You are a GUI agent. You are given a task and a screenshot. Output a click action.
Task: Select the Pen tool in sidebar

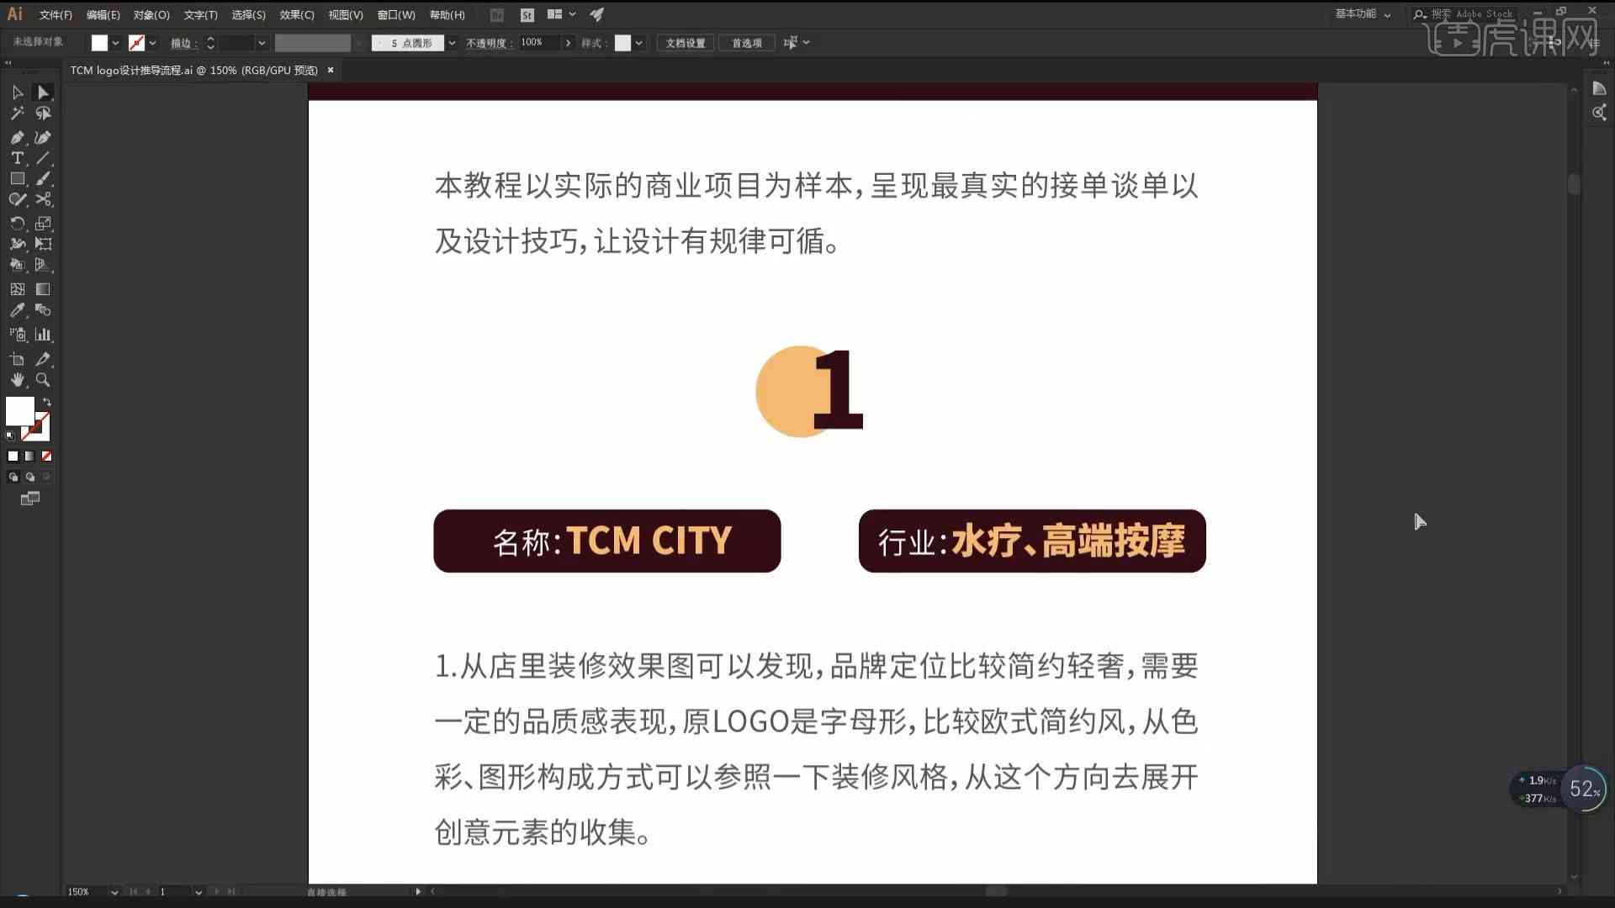click(17, 138)
